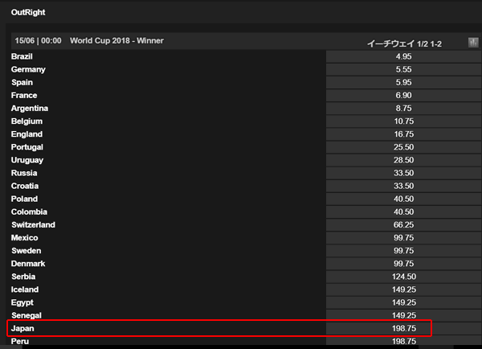482x349 pixels.
Task: Click the Peru team name
Action: coord(20,341)
